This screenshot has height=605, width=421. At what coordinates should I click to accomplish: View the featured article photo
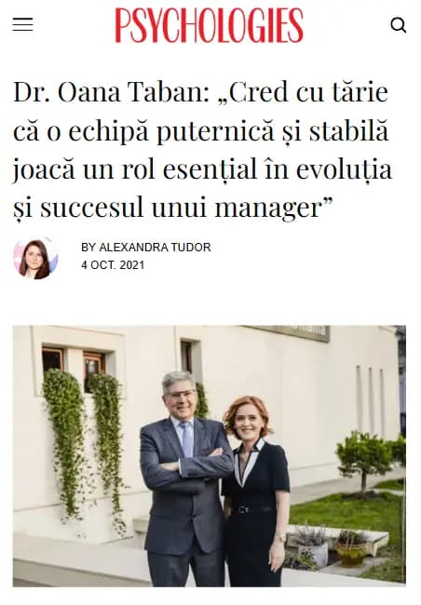[210, 456]
